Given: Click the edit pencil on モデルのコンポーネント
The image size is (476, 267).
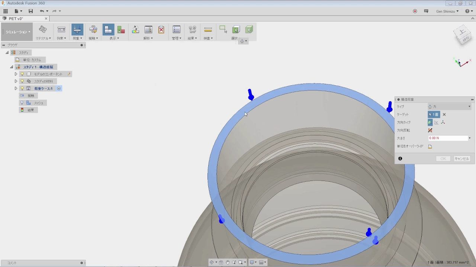Looking at the screenshot, I should point(69,74).
